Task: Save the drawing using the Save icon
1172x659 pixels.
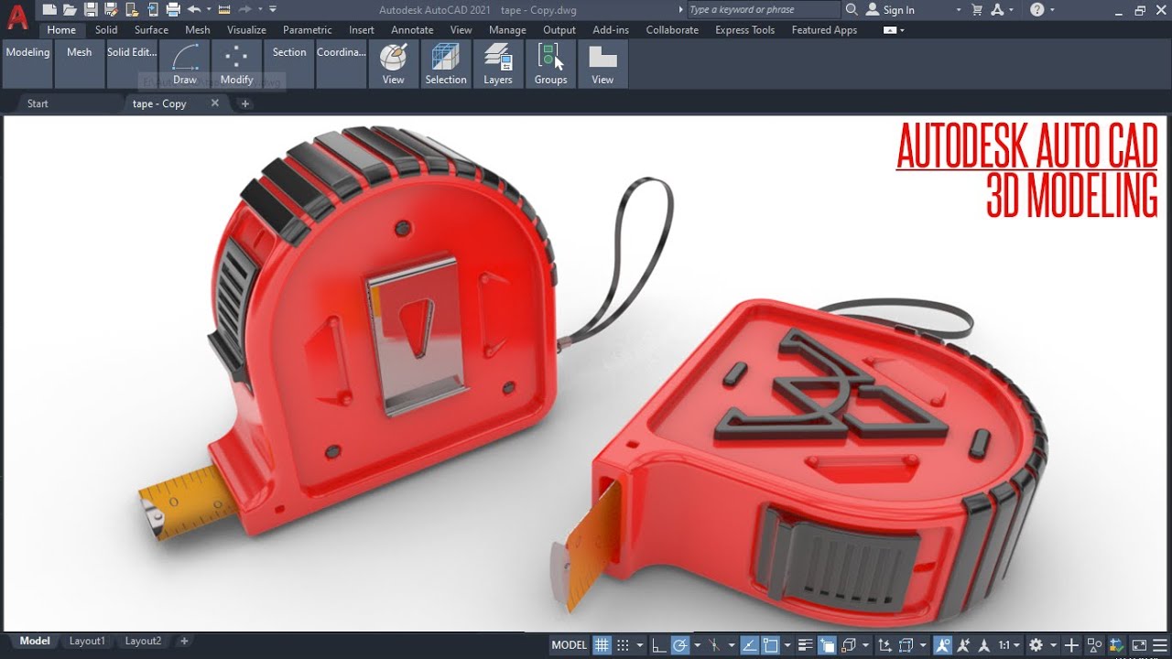Action: tap(91, 9)
